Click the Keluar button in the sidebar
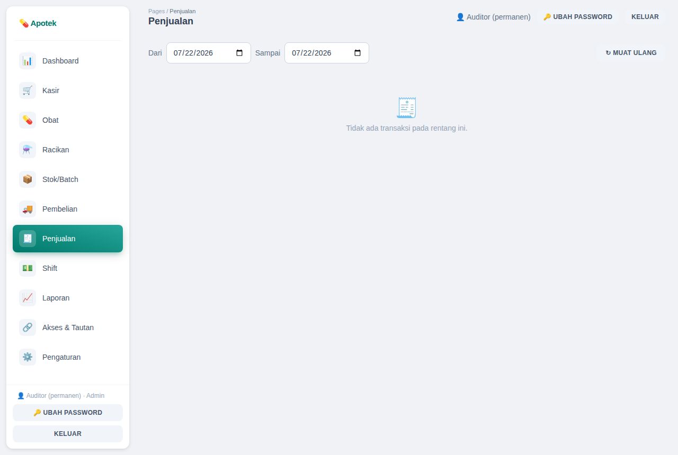The height and width of the screenshot is (455, 678). point(68,434)
